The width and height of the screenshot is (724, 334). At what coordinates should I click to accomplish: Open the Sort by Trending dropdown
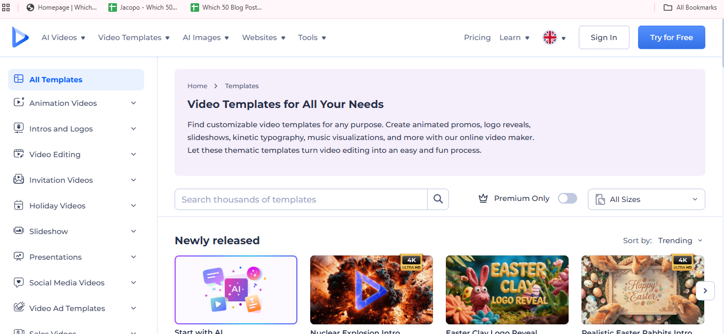coord(680,240)
